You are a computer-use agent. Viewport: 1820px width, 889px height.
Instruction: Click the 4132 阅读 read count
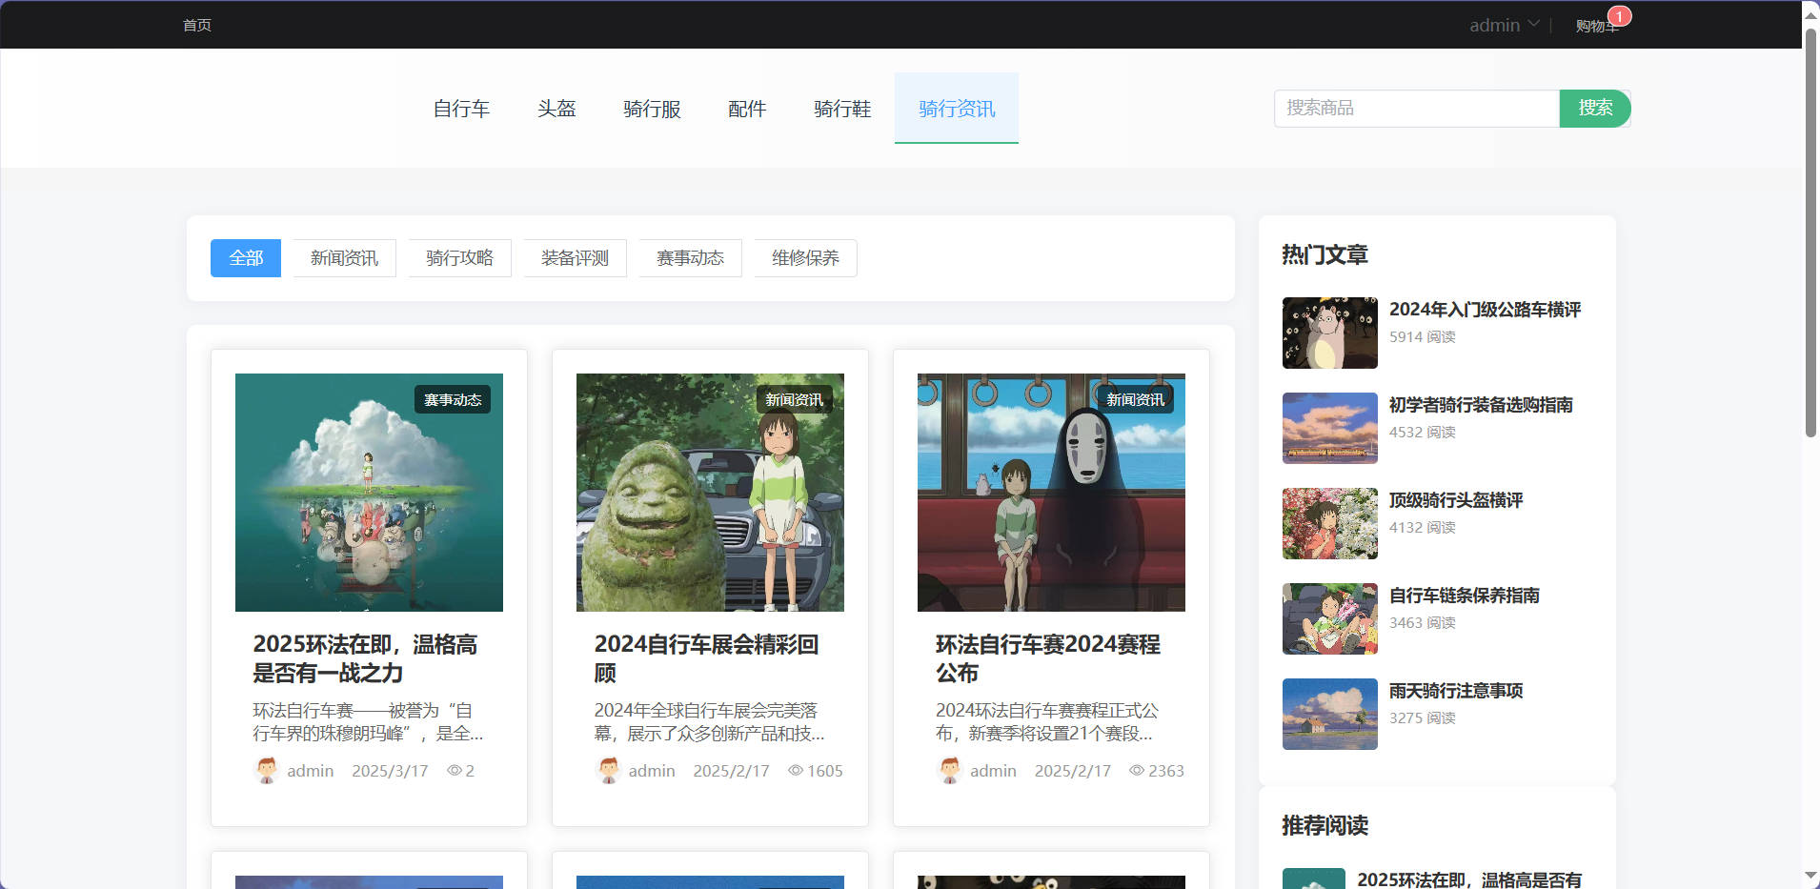pyautogui.click(x=1422, y=527)
